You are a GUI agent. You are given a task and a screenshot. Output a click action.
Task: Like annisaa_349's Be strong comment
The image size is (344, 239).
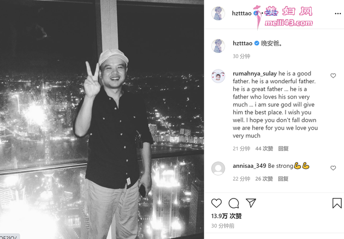tap(333, 168)
